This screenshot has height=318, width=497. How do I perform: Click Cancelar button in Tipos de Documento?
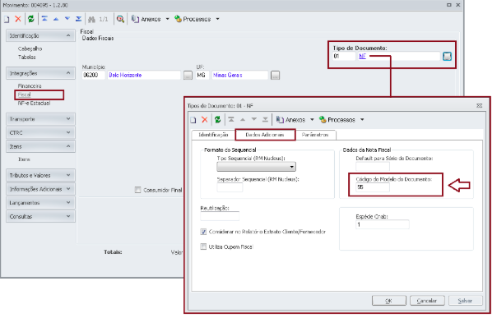tap(427, 301)
